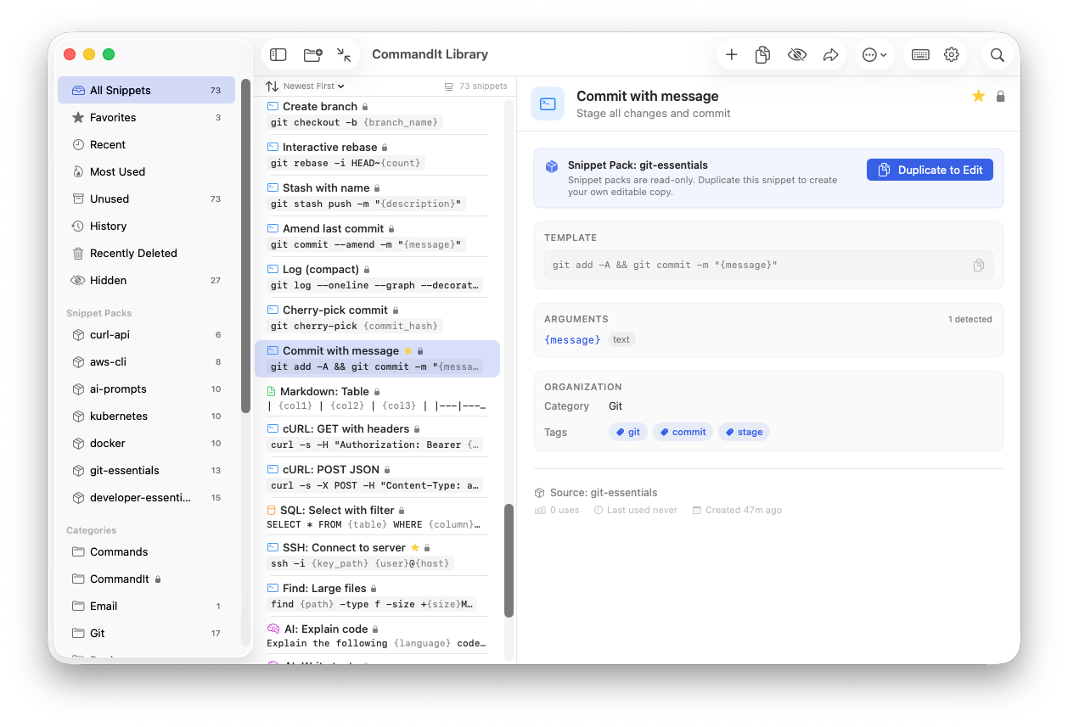Open the ellipsis more-actions dropdown
1068x727 pixels.
click(874, 55)
